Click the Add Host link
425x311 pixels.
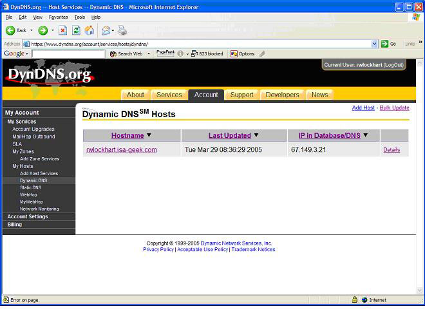click(x=363, y=108)
